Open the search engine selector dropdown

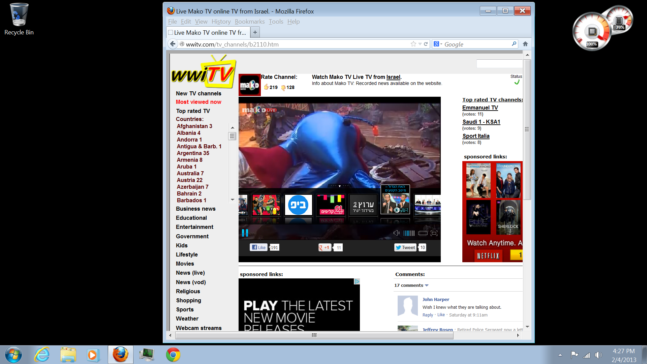point(438,44)
